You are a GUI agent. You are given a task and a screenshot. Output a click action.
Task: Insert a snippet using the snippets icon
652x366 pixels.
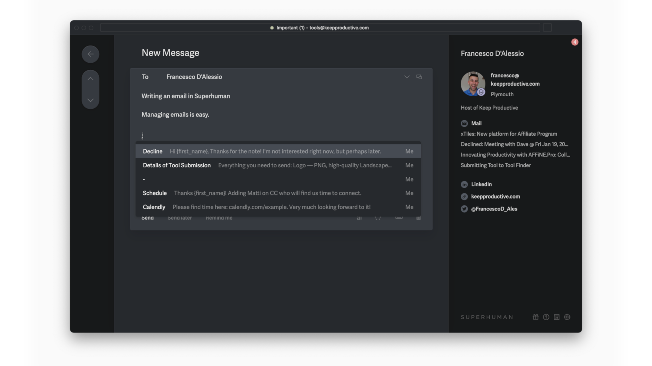point(378,218)
